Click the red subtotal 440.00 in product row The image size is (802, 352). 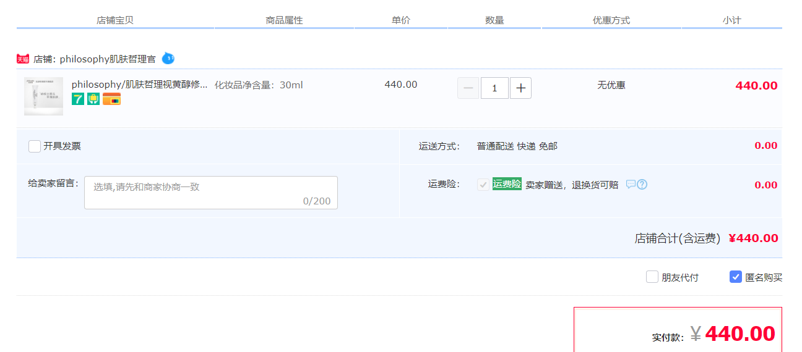[x=756, y=86]
